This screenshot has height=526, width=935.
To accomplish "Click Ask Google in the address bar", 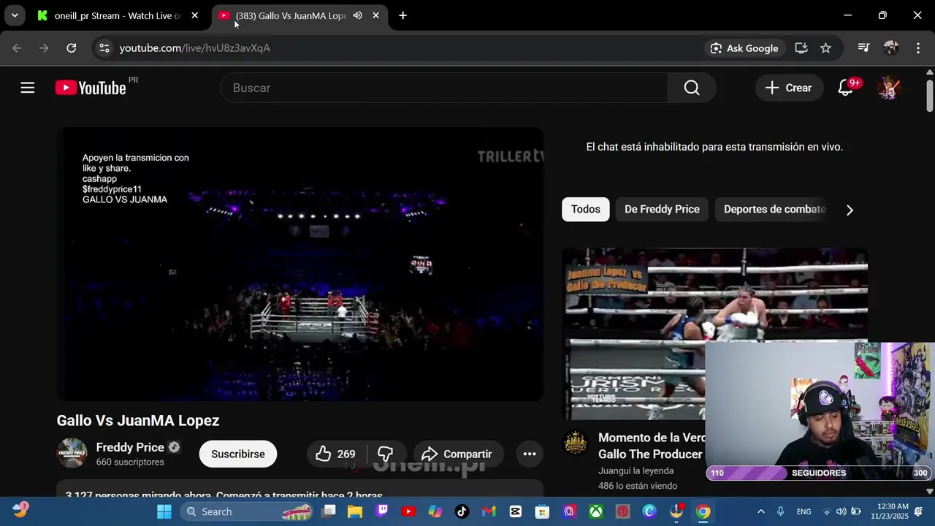I will [744, 47].
